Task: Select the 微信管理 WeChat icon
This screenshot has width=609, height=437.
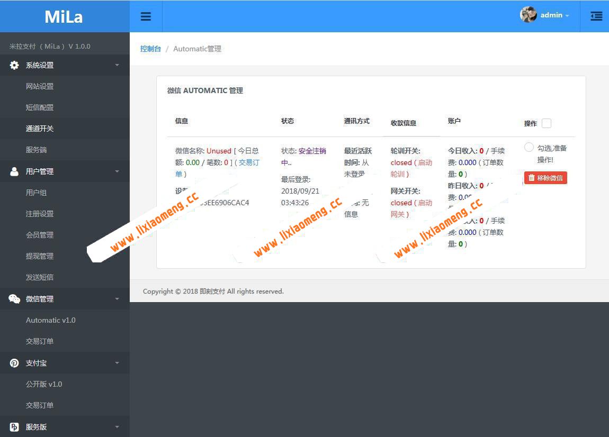Action: pyautogui.click(x=14, y=298)
